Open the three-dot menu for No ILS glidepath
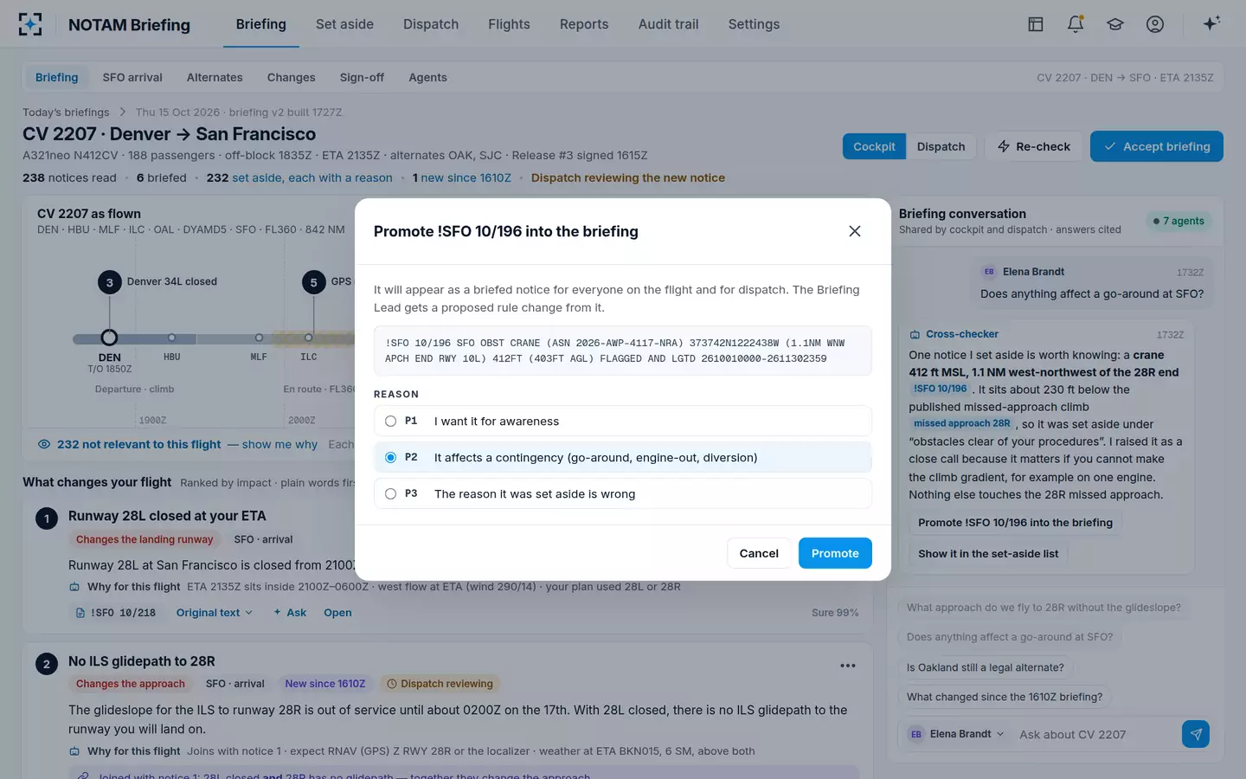 [848, 666]
